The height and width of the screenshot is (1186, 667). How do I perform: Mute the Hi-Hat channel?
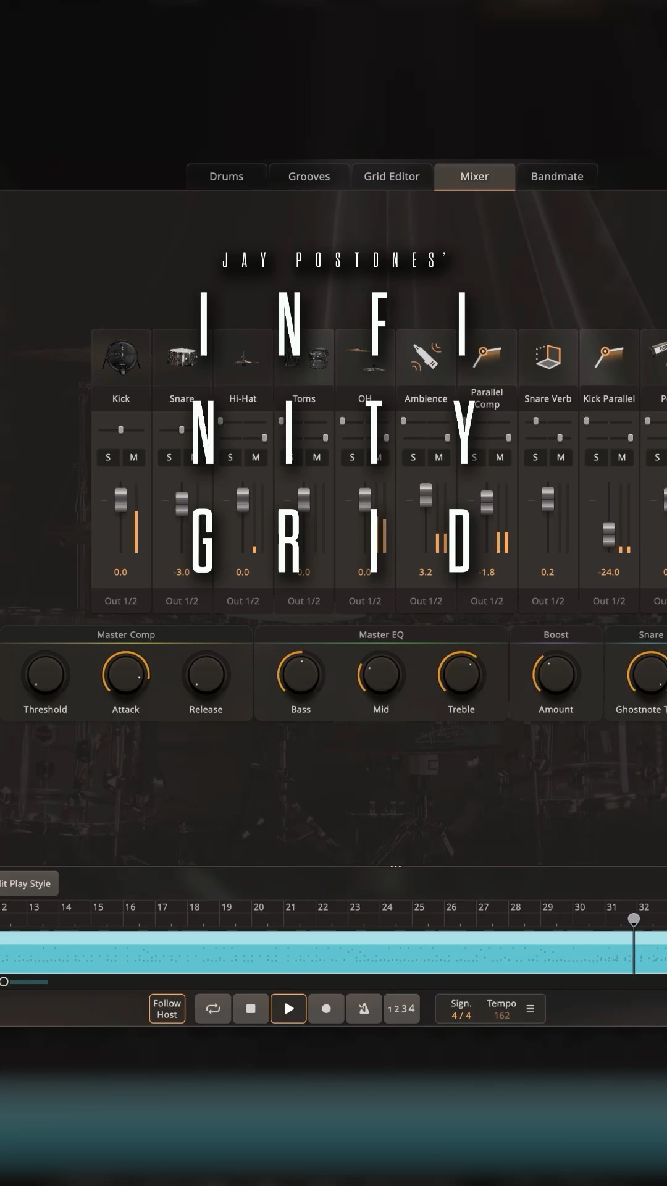click(x=256, y=457)
